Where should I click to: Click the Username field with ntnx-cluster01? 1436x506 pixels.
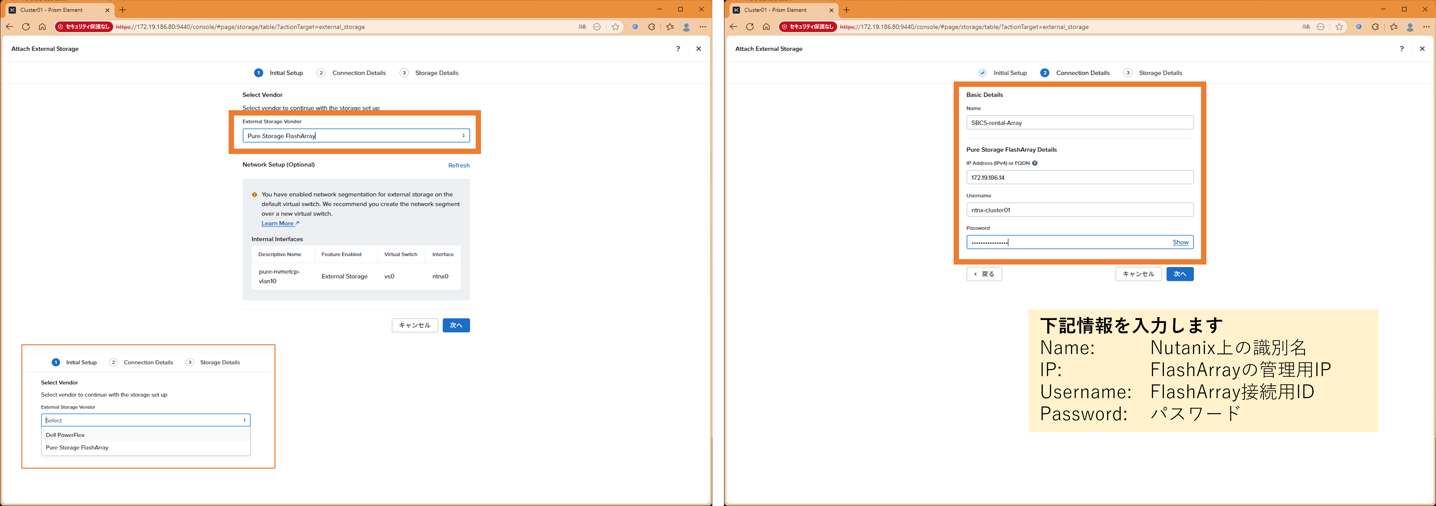pyautogui.click(x=1079, y=210)
